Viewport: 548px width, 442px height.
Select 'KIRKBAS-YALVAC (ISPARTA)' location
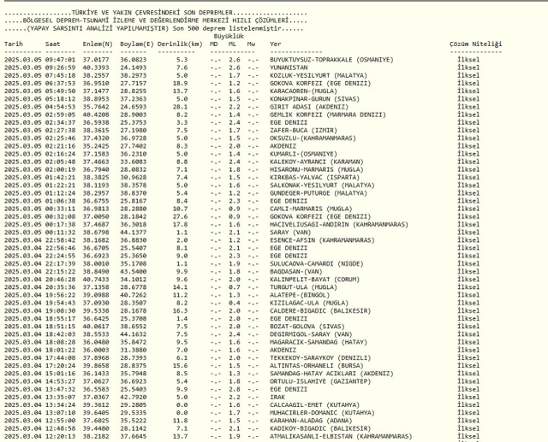[314, 178]
